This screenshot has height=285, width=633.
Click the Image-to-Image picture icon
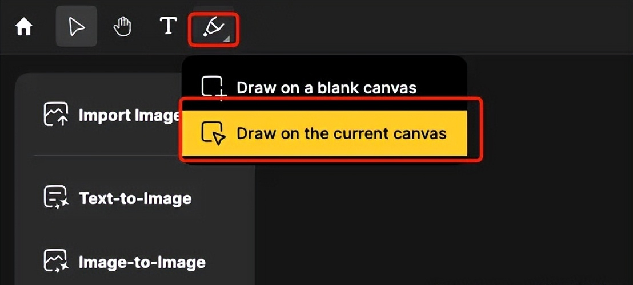tap(56, 262)
